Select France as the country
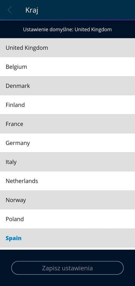 coord(67,124)
